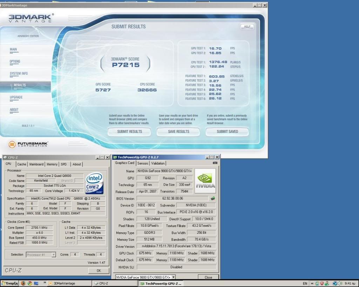Image resolution: width=359 pixels, height=287 pixels.
Task: Click the Save Results button
Action: coord(178,132)
